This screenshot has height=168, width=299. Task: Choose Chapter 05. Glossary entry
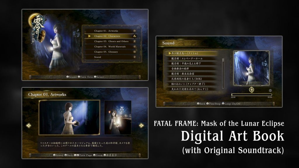[x=106, y=52]
